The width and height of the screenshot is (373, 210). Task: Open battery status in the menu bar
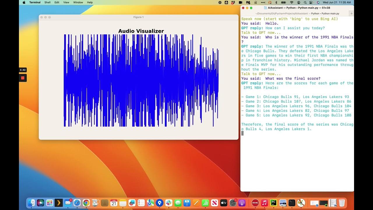(284, 2)
